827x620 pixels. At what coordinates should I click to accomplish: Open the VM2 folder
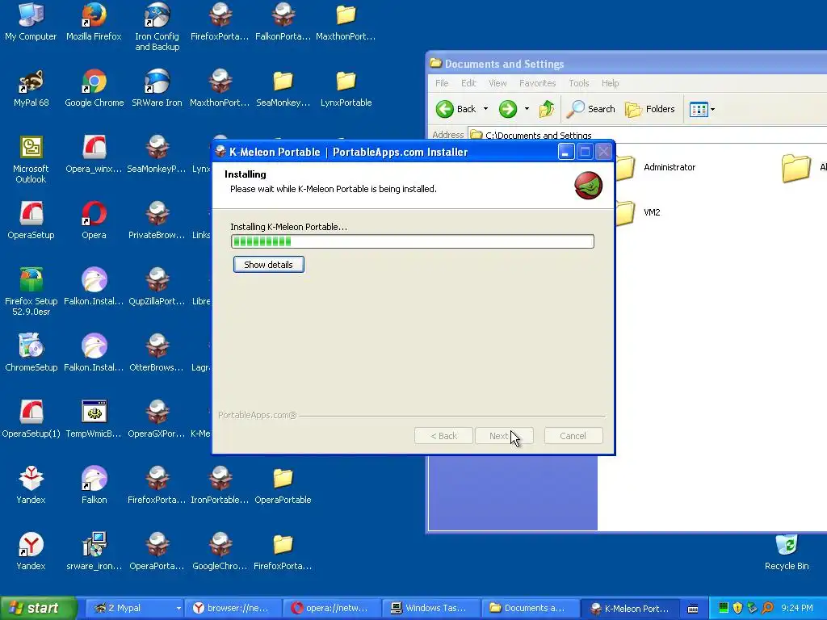[x=638, y=212]
